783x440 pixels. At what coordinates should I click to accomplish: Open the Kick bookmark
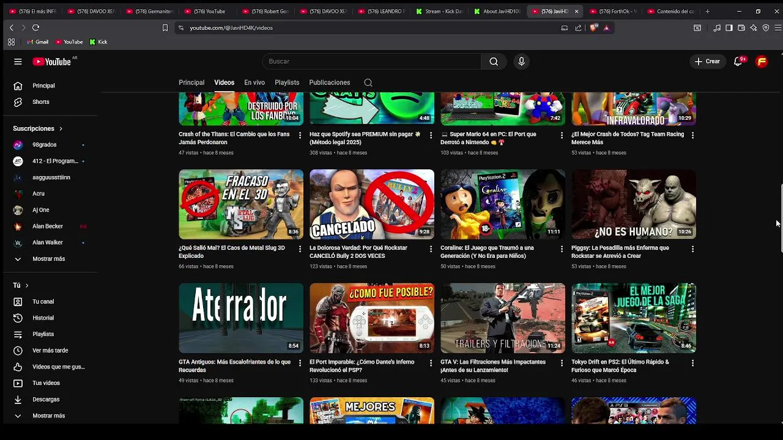click(x=98, y=42)
